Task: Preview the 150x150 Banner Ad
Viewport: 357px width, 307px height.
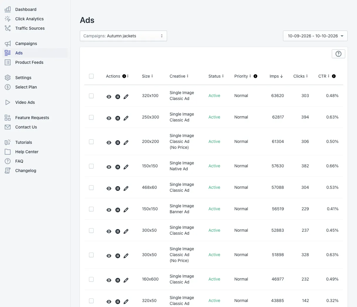Action: pos(109,210)
